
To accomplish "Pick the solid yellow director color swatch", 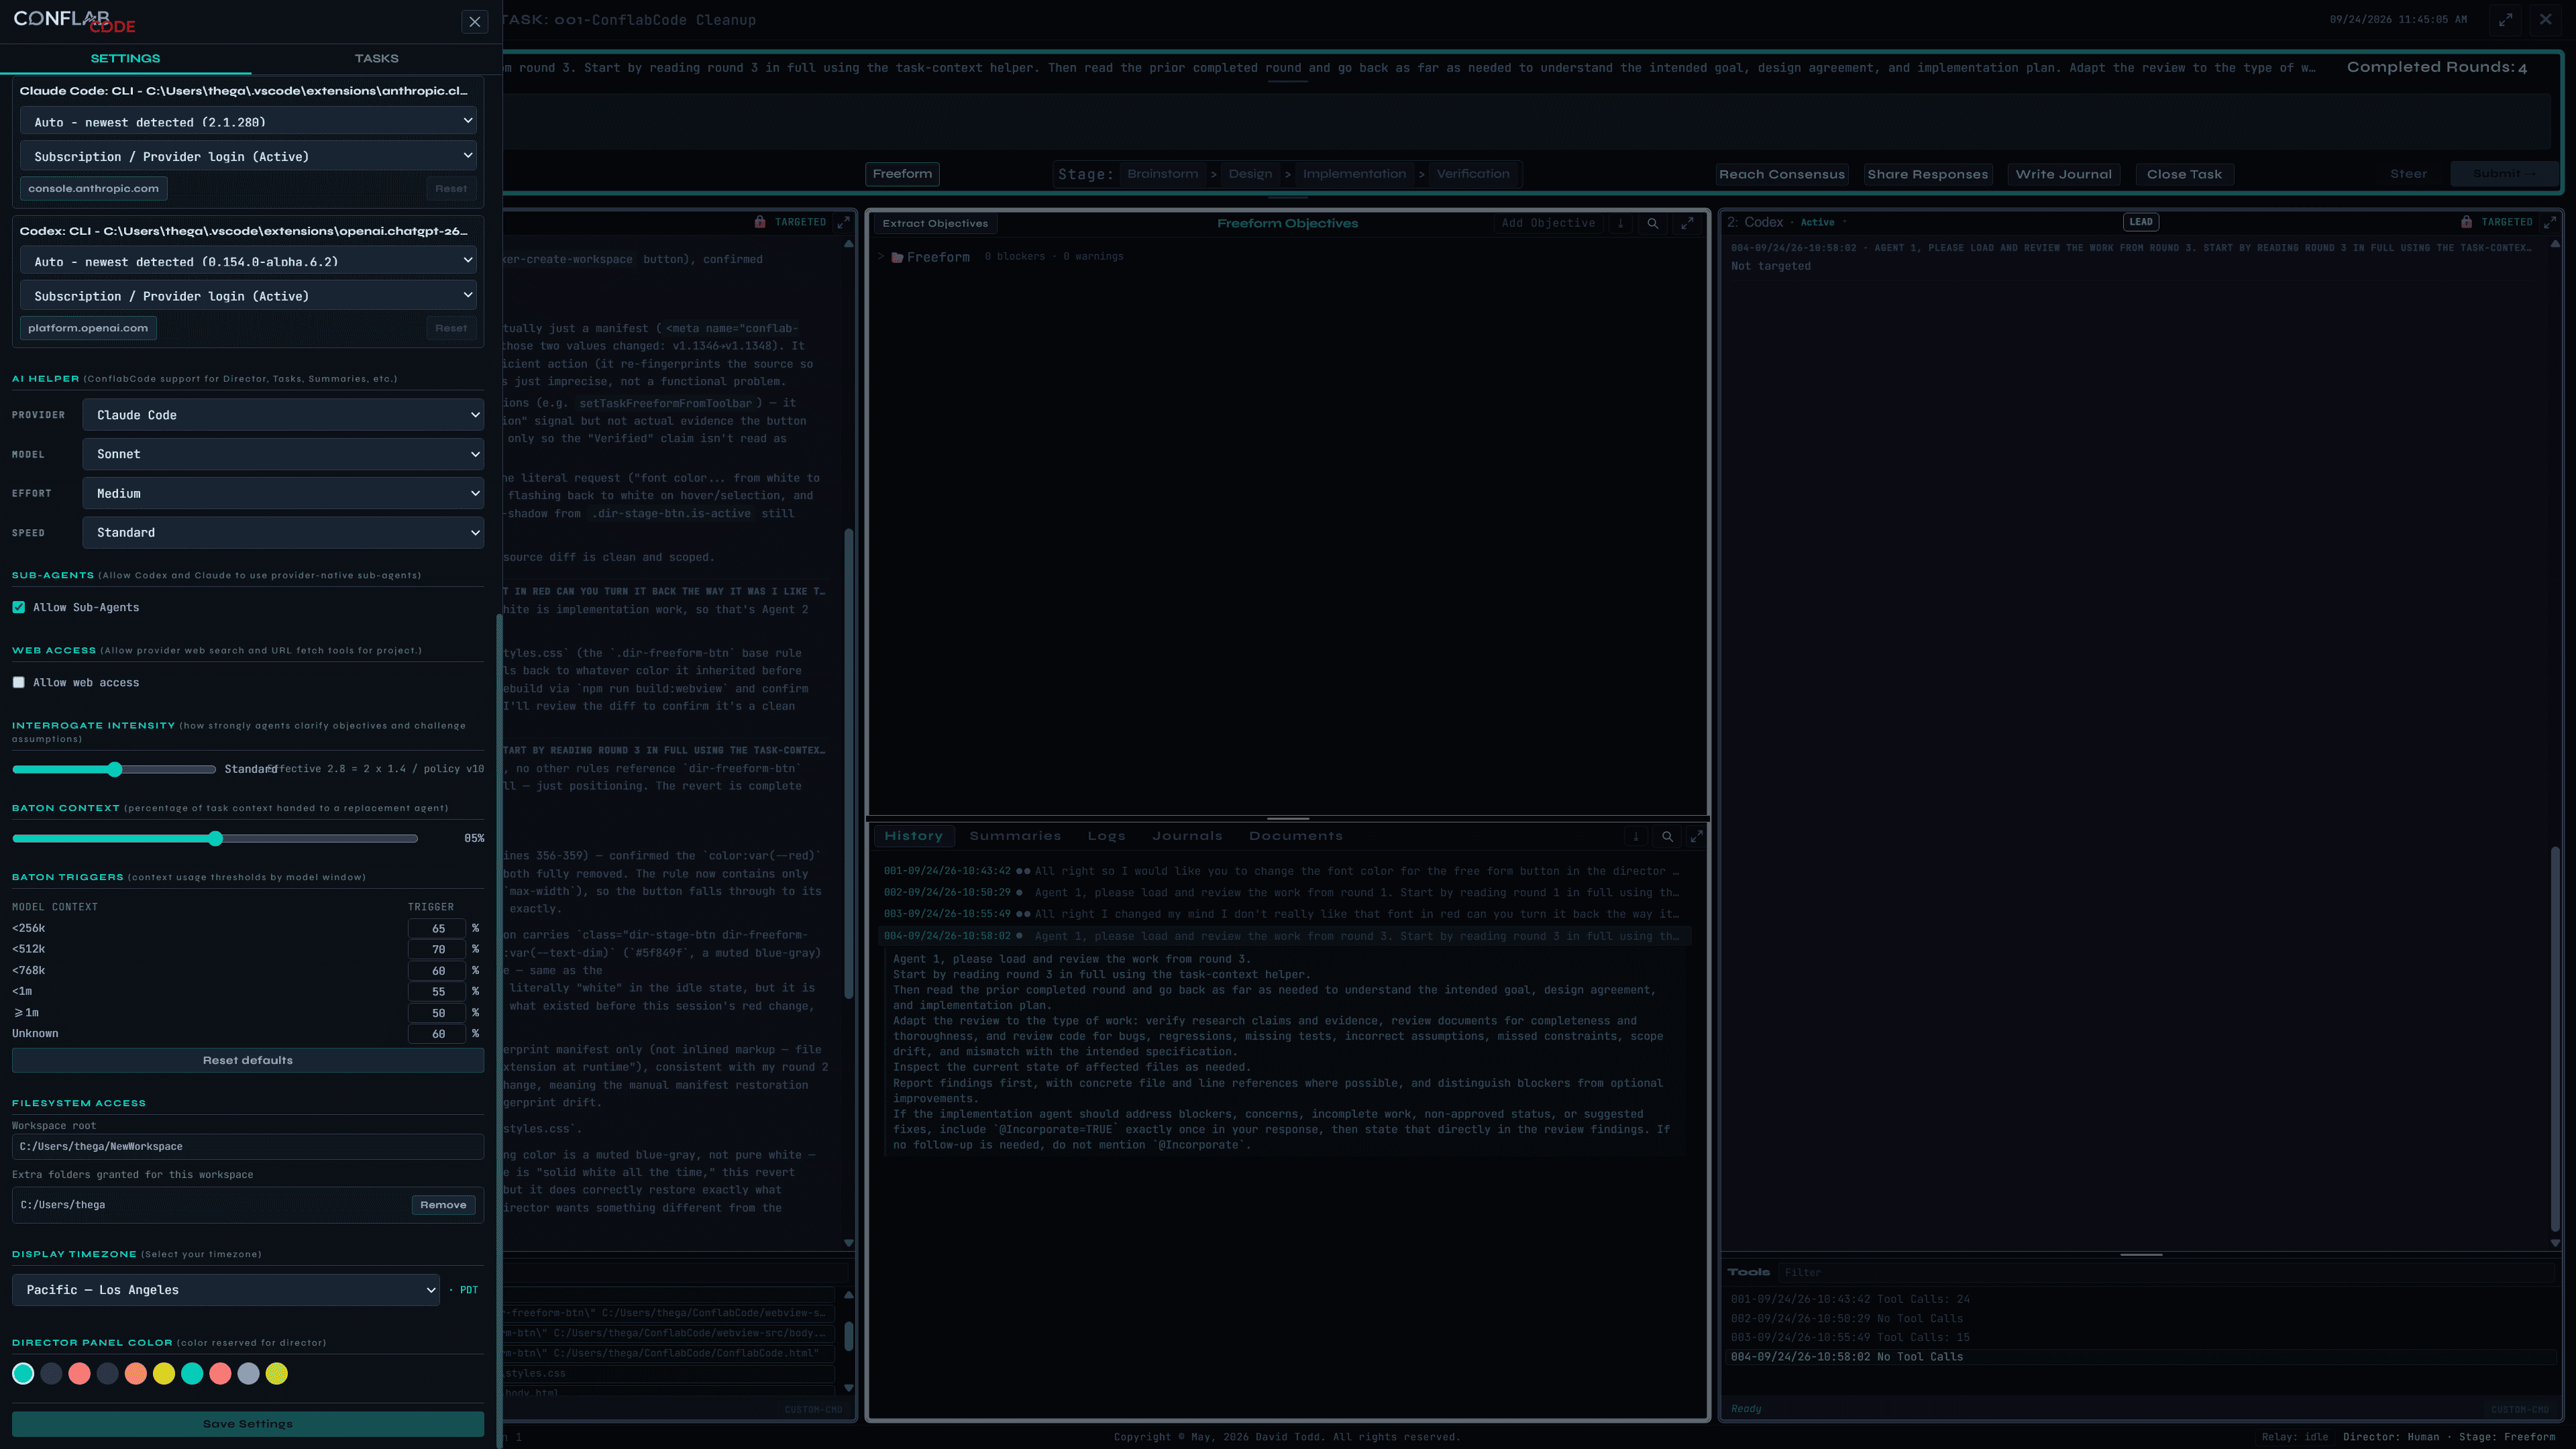I will [x=164, y=1374].
